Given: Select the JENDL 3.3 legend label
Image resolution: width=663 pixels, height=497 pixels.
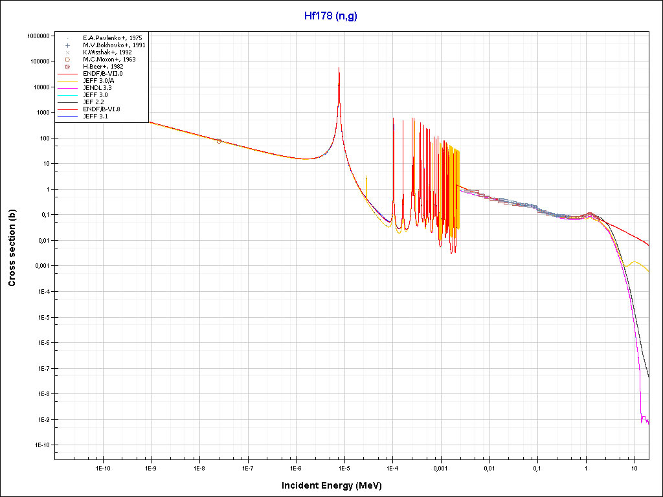Looking at the screenshot, I should tap(97, 88).
